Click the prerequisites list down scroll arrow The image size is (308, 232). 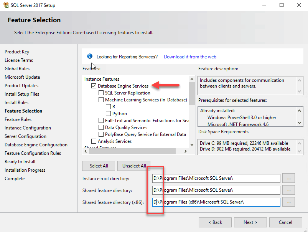click(299, 123)
